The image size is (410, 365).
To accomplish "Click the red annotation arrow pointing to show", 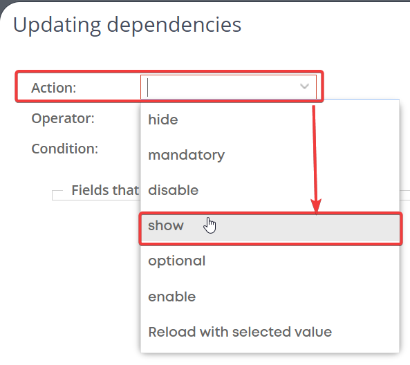I will (315, 160).
